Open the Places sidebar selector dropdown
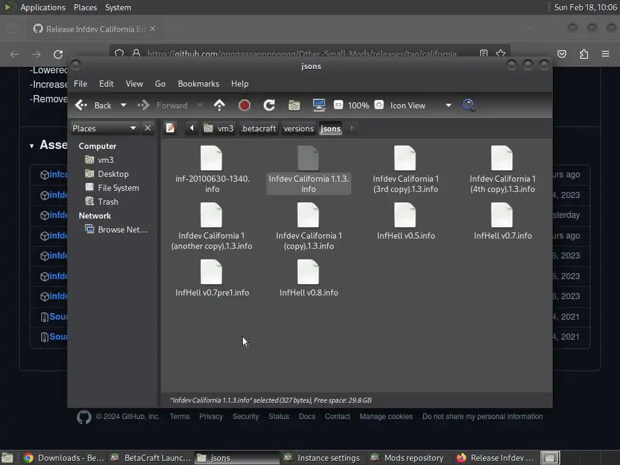620x465 pixels. (x=104, y=128)
